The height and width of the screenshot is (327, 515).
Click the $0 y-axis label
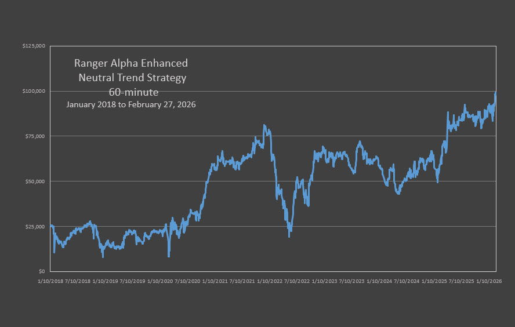click(x=42, y=271)
